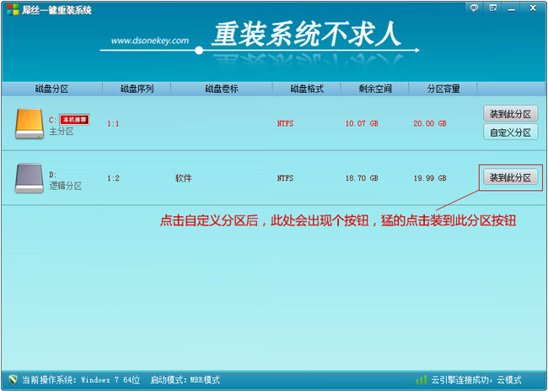Click 自定义分区 button

[510, 133]
